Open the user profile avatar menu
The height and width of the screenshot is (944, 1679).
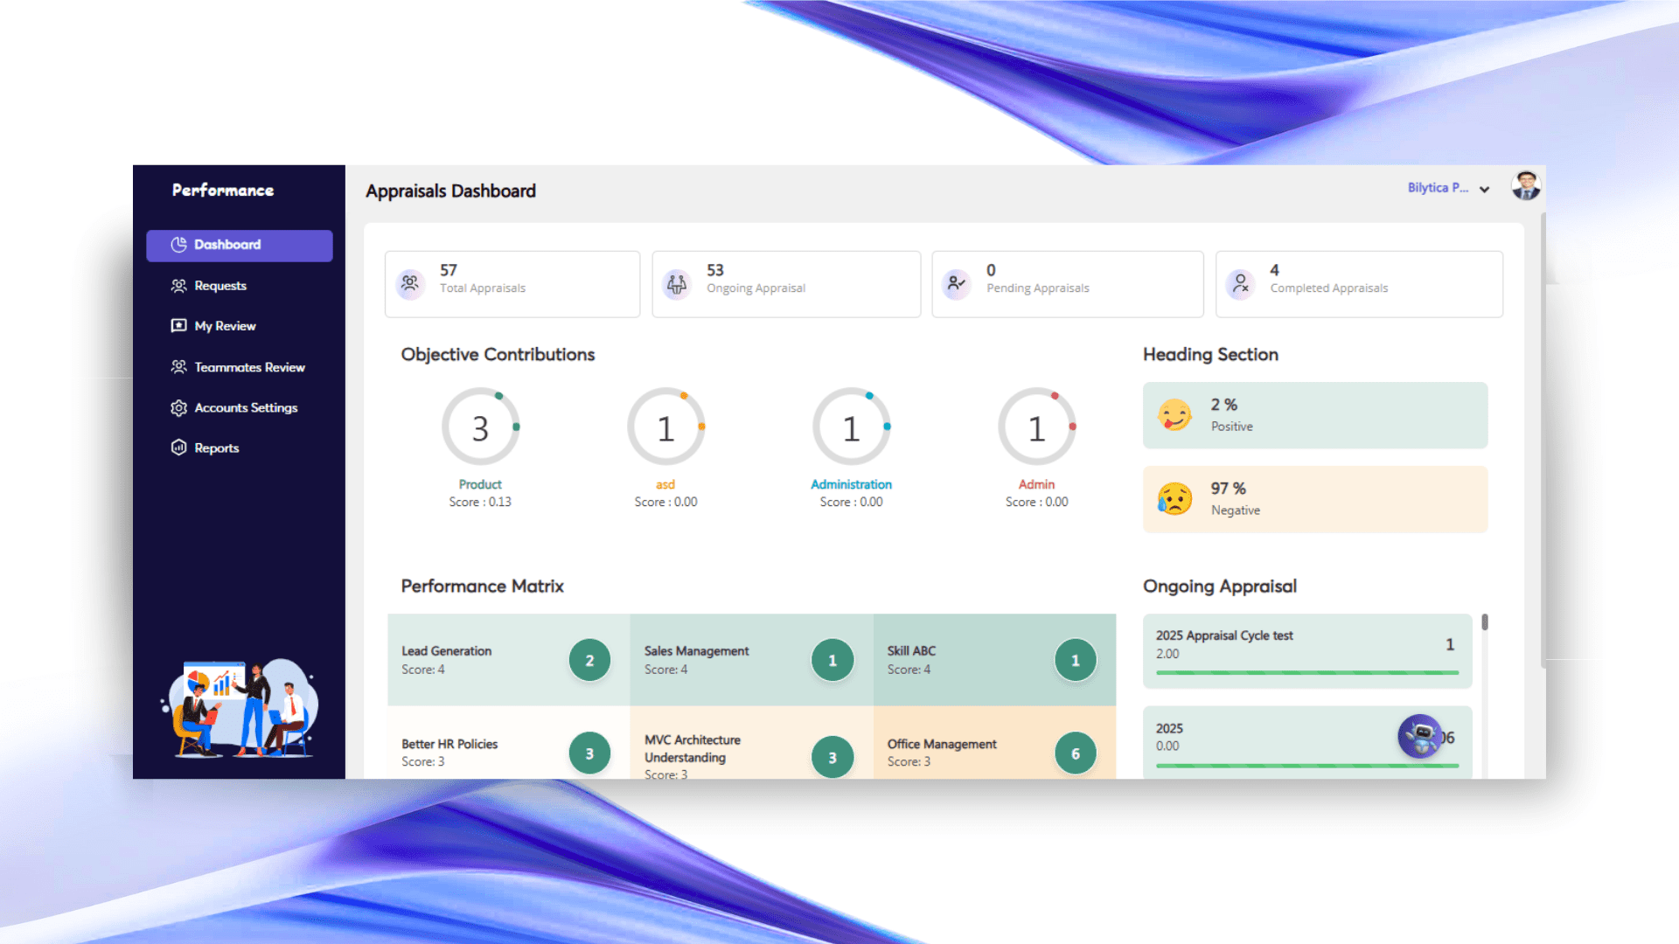(x=1526, y=185)
